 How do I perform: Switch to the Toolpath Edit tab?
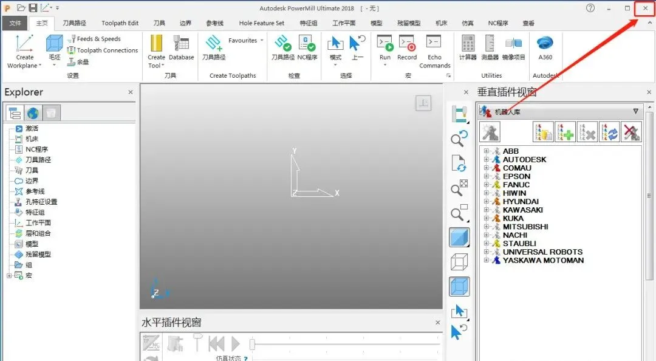(x=120, y=23)
